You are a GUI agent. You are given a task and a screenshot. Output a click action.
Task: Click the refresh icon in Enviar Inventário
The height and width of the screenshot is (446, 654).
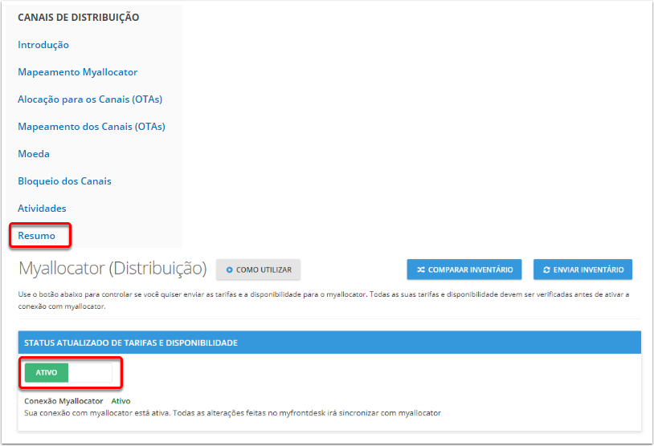pyautogui.click(x=546, y=270)
